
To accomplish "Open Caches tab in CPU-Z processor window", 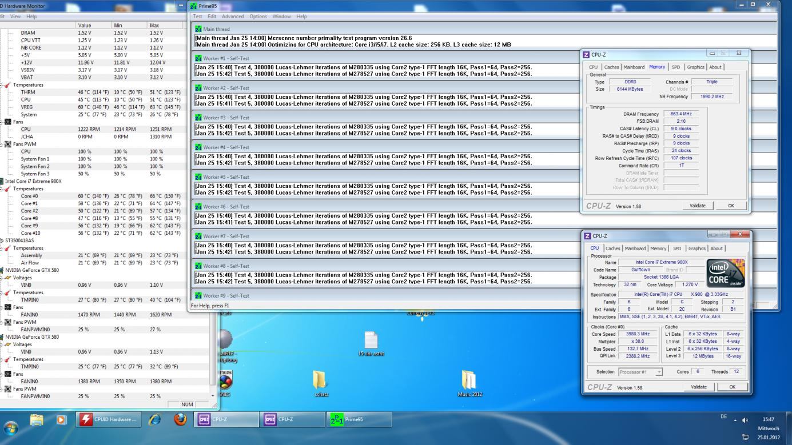I will pos(613,248).
